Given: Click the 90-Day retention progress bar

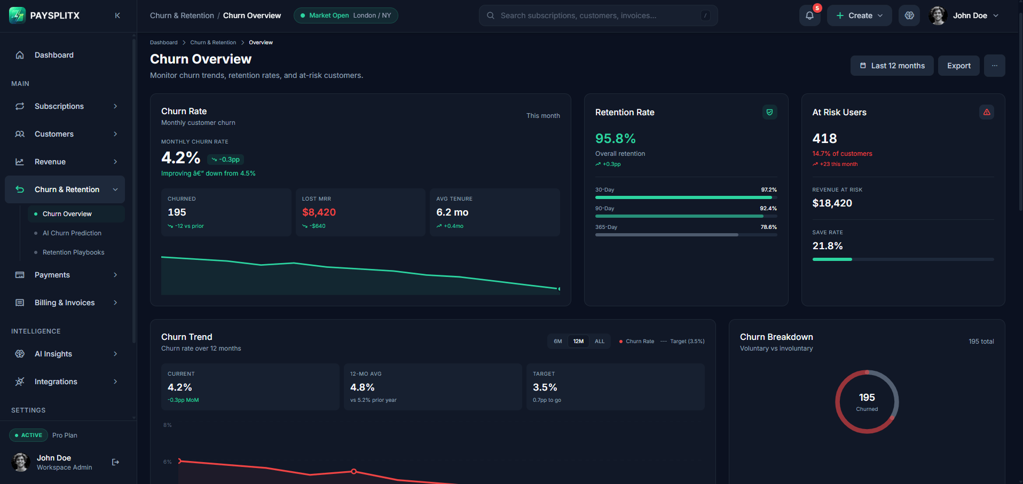Looking at the screenshot, I should [x=686, y=216].
